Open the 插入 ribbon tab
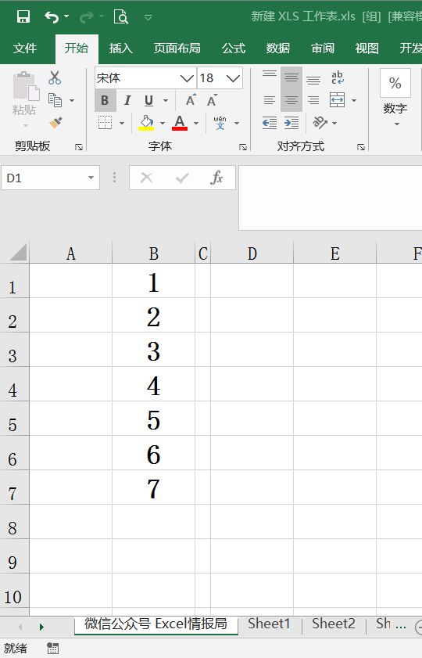The width and height of the screenshot is (422, 658). click(x=120, y=49)
